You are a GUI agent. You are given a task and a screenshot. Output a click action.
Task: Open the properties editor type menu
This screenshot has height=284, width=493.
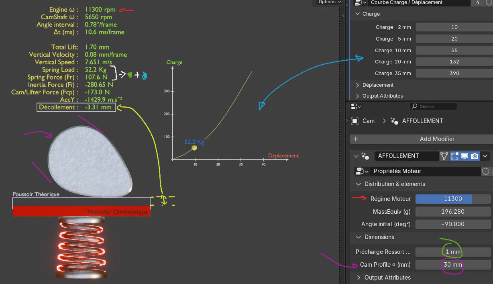pyautogui.click(x=356, y=106)
